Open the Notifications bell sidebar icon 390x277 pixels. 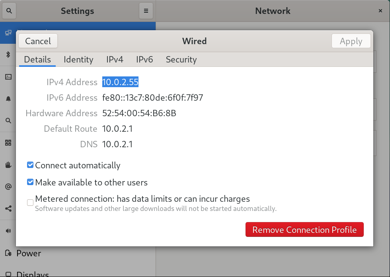[x=8, y=99]
